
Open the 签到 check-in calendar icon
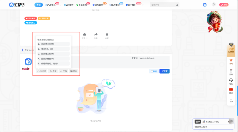pyautogui.click(x=231, y=71)
